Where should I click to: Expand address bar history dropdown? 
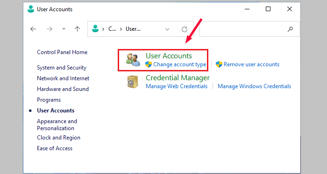(167, 29)
